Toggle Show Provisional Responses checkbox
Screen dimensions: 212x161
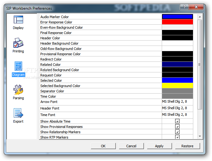pos(177,126)
